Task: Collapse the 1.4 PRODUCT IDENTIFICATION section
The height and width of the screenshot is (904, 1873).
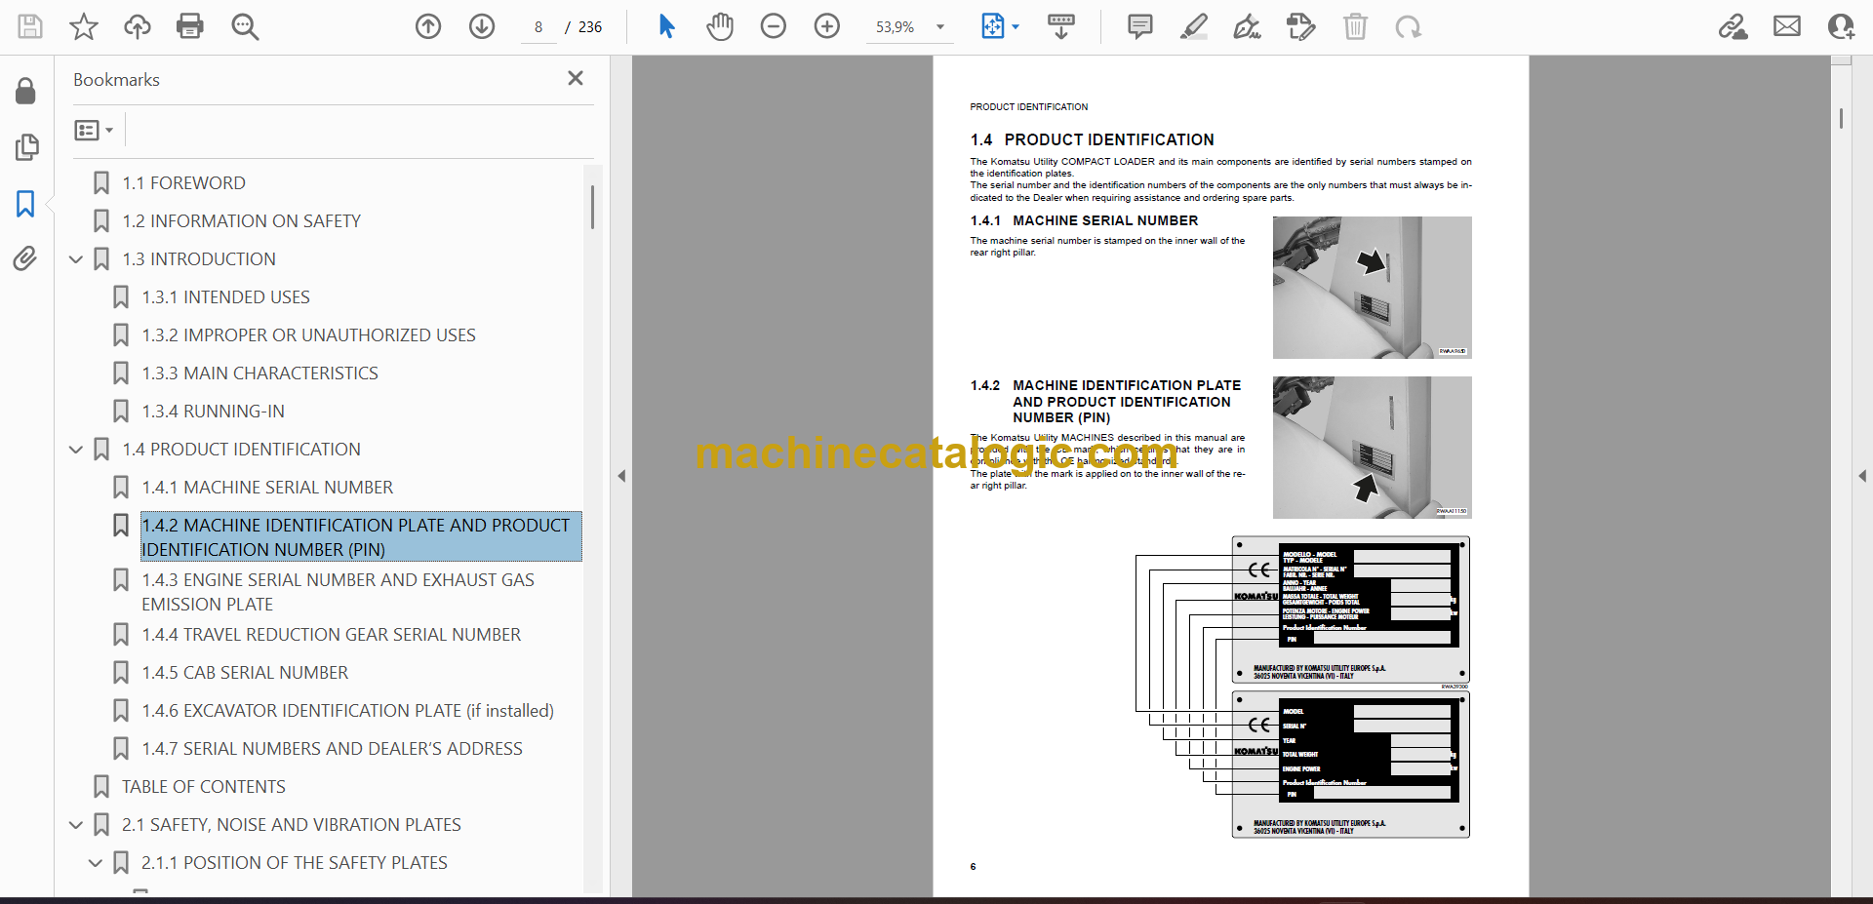Action: [76, 450]
